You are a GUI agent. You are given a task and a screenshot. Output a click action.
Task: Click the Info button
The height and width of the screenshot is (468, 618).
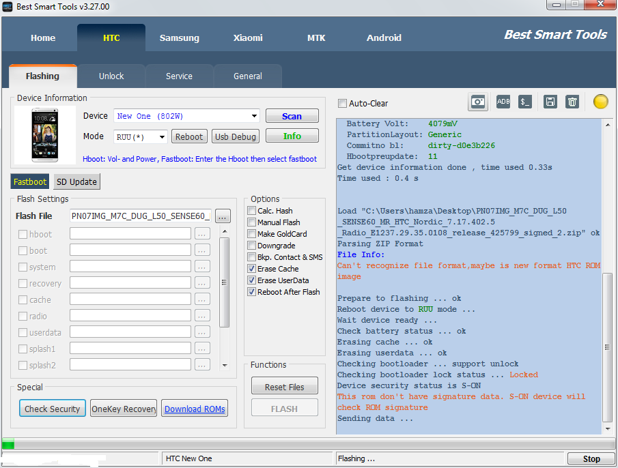(x=292, y=136)
